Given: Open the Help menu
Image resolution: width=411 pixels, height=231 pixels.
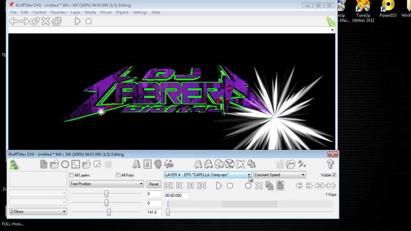Looking at the screenshot, I should tap(156, 12).
